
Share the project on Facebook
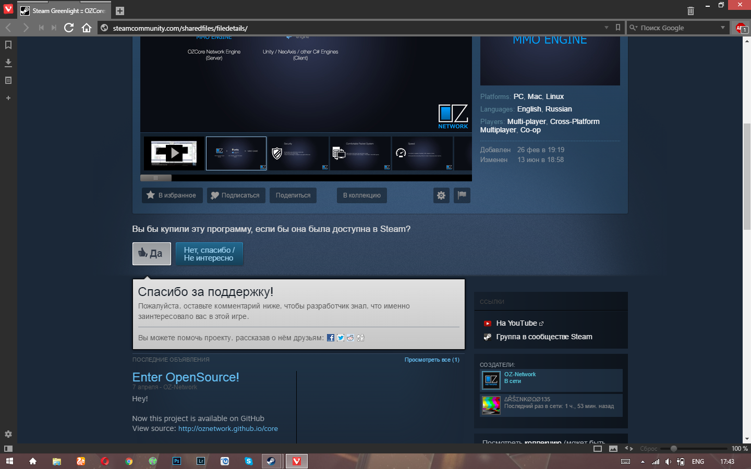click(331, 338)
